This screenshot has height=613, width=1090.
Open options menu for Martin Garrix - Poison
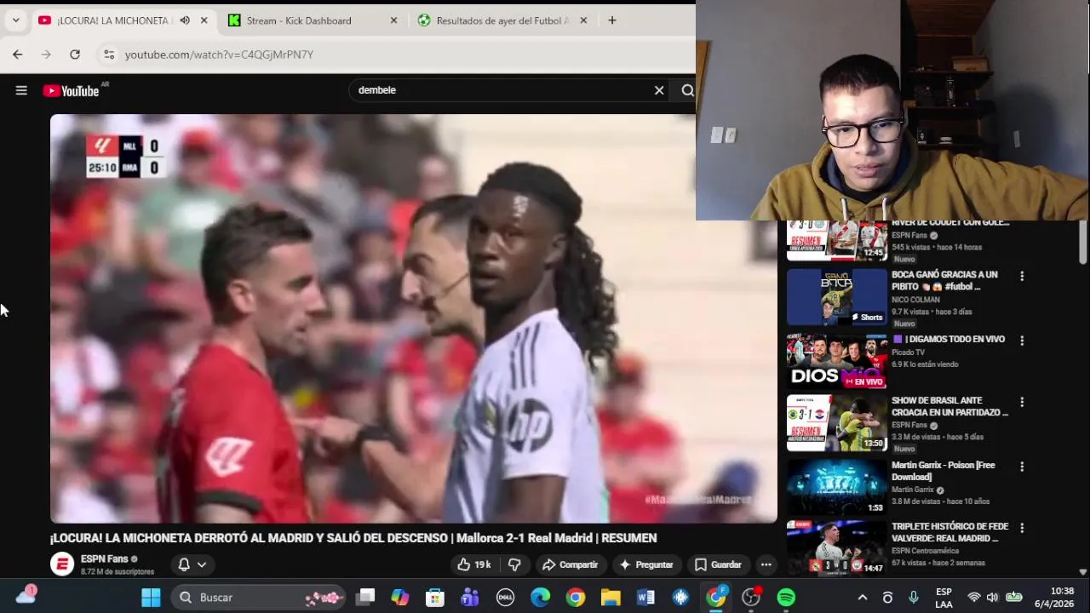coord(1022,467)
